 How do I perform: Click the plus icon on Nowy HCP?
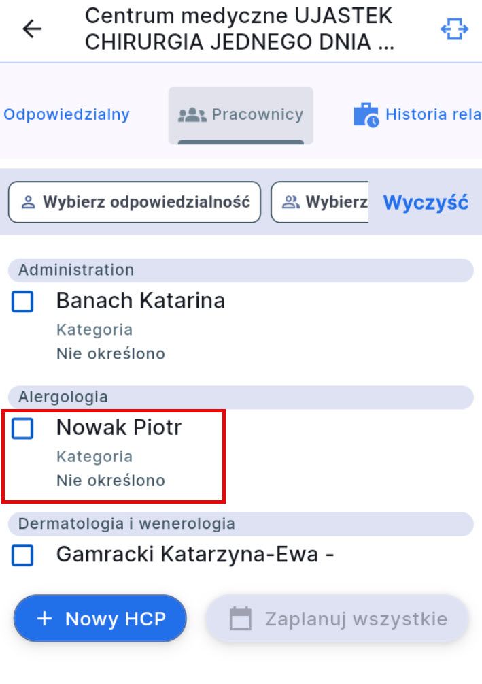[x=44, y=619]
